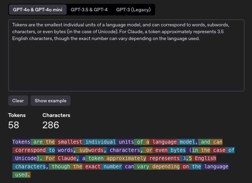Open the GPT-3 (Legacy) tab
Image resolution: width=252 pixels, height=183 pixels.
click(134, 10)
